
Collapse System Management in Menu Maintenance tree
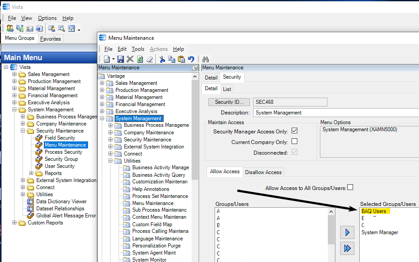(102, 118)
